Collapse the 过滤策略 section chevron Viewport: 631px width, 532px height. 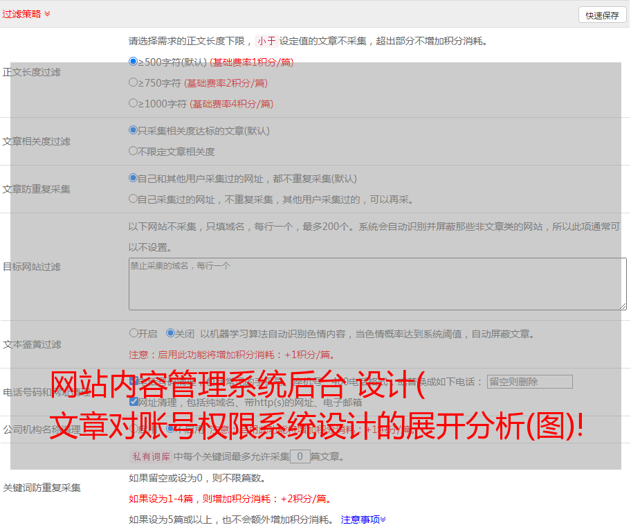47,14
